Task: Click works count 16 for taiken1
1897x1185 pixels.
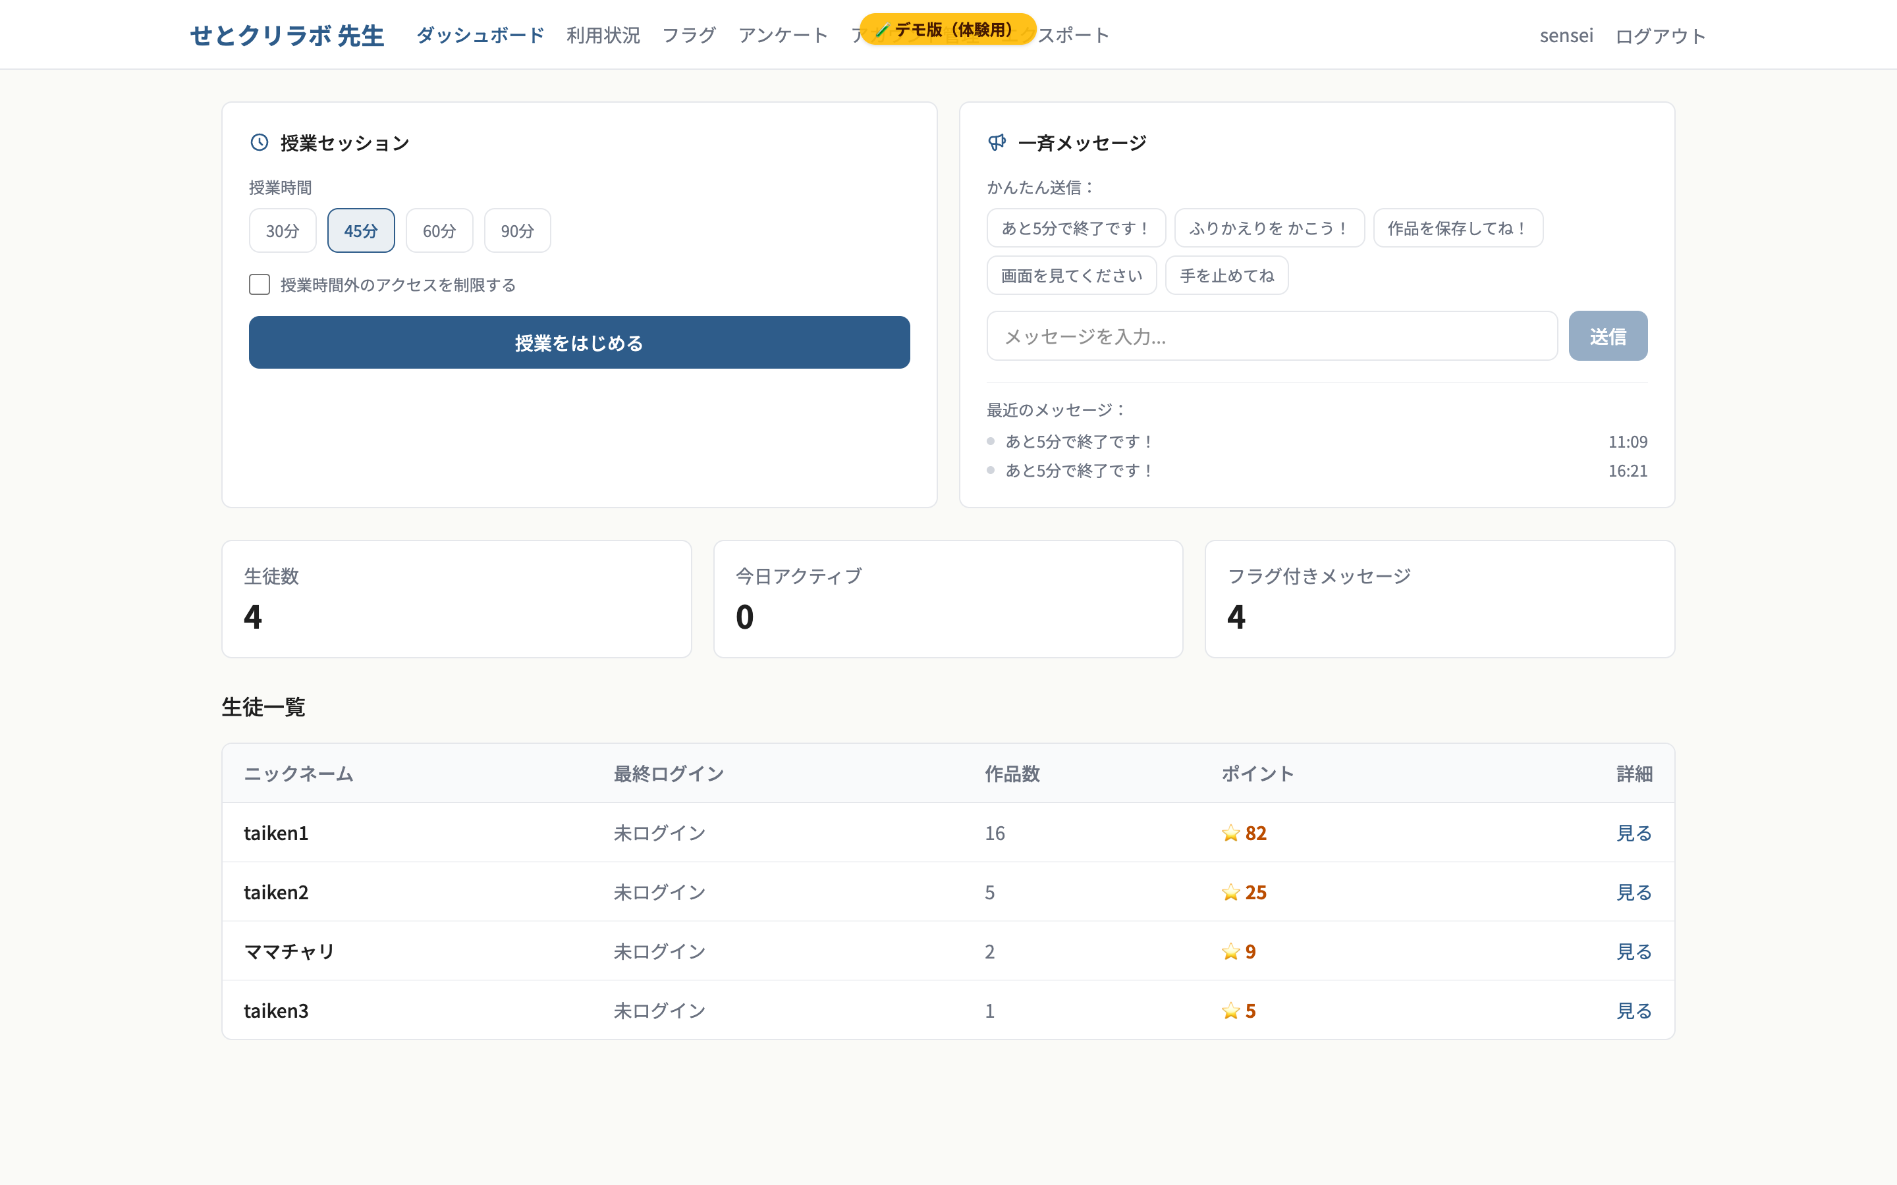Action: click(995, 833)
